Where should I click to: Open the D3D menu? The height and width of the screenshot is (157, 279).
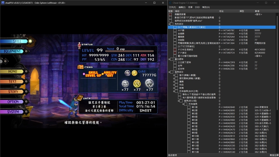[197, 7]
